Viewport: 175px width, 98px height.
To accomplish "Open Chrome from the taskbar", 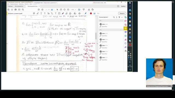I will point(130,14).
